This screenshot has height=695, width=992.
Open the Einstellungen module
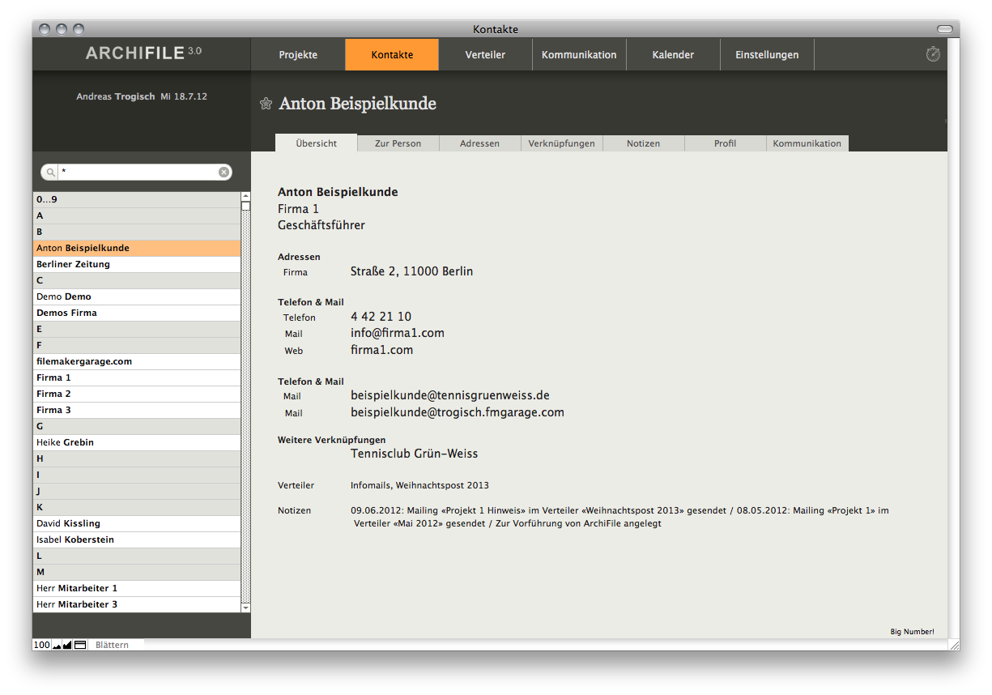click(x=767, y=55)
